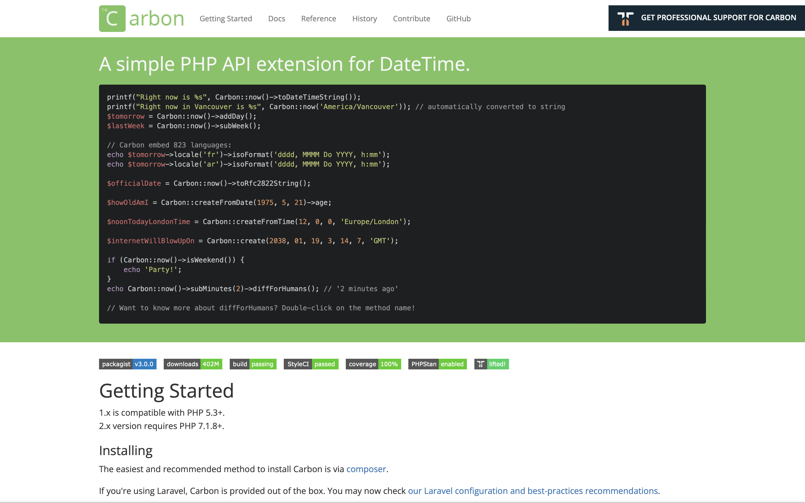
Task: Click createFromDate in the code block
Action: [224, 203]
